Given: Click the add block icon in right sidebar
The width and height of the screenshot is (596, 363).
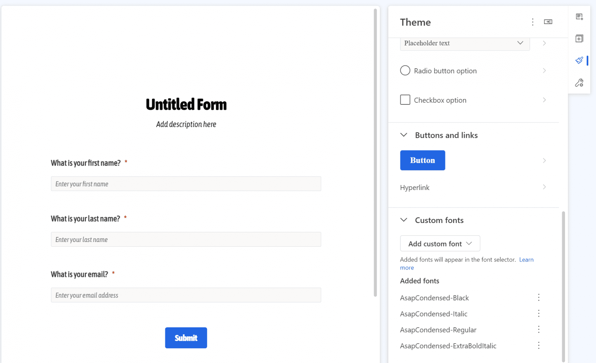Looking at the screenshot, I should 579,38.
